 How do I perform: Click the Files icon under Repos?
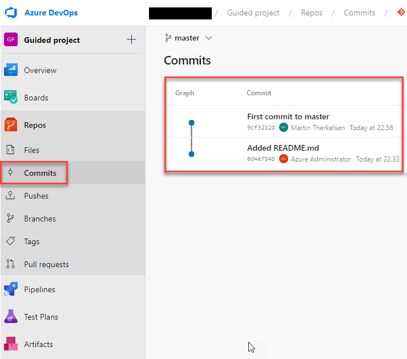point(10,150)
